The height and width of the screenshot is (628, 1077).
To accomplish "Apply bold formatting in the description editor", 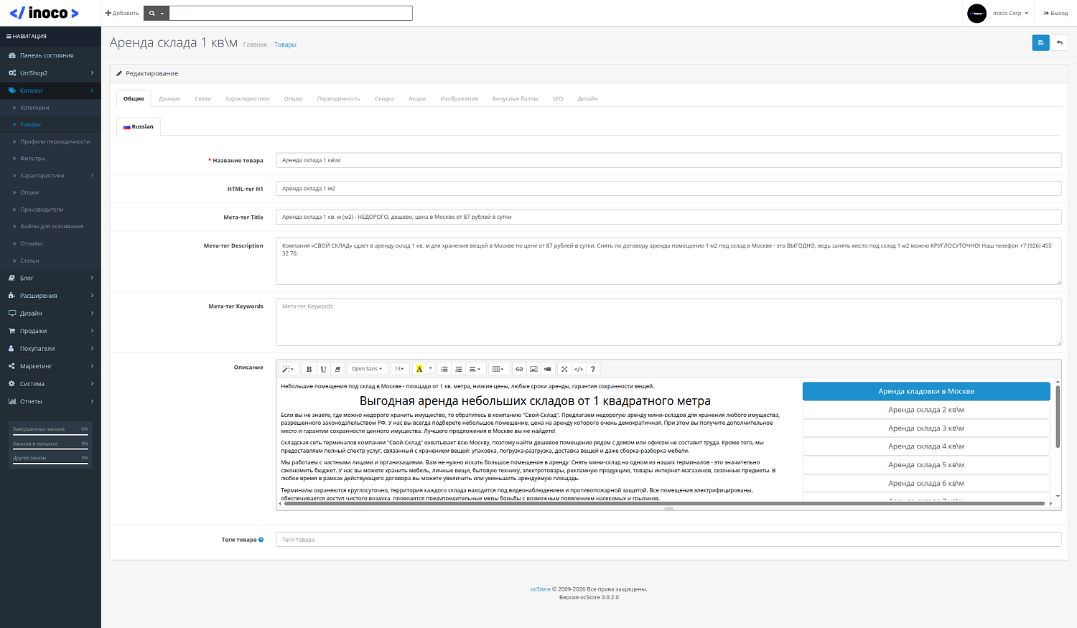I will (x=309, y=368).
